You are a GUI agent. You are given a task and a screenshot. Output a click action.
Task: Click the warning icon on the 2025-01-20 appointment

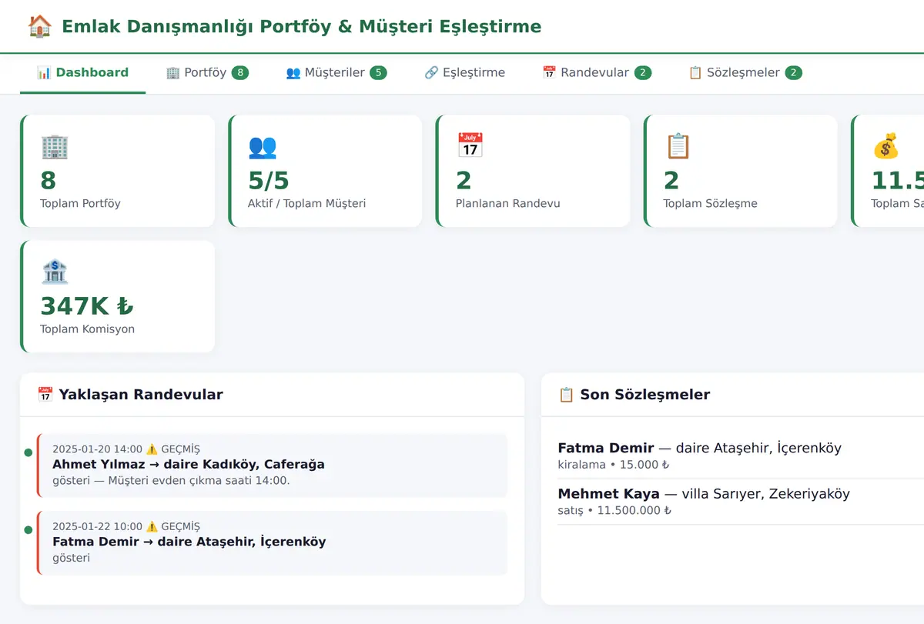pos(152,449)
